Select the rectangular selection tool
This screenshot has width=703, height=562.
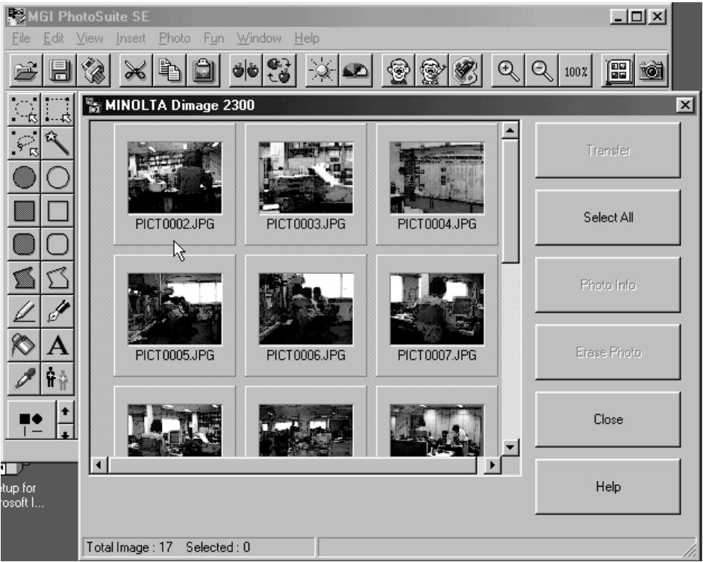[57, 110]
